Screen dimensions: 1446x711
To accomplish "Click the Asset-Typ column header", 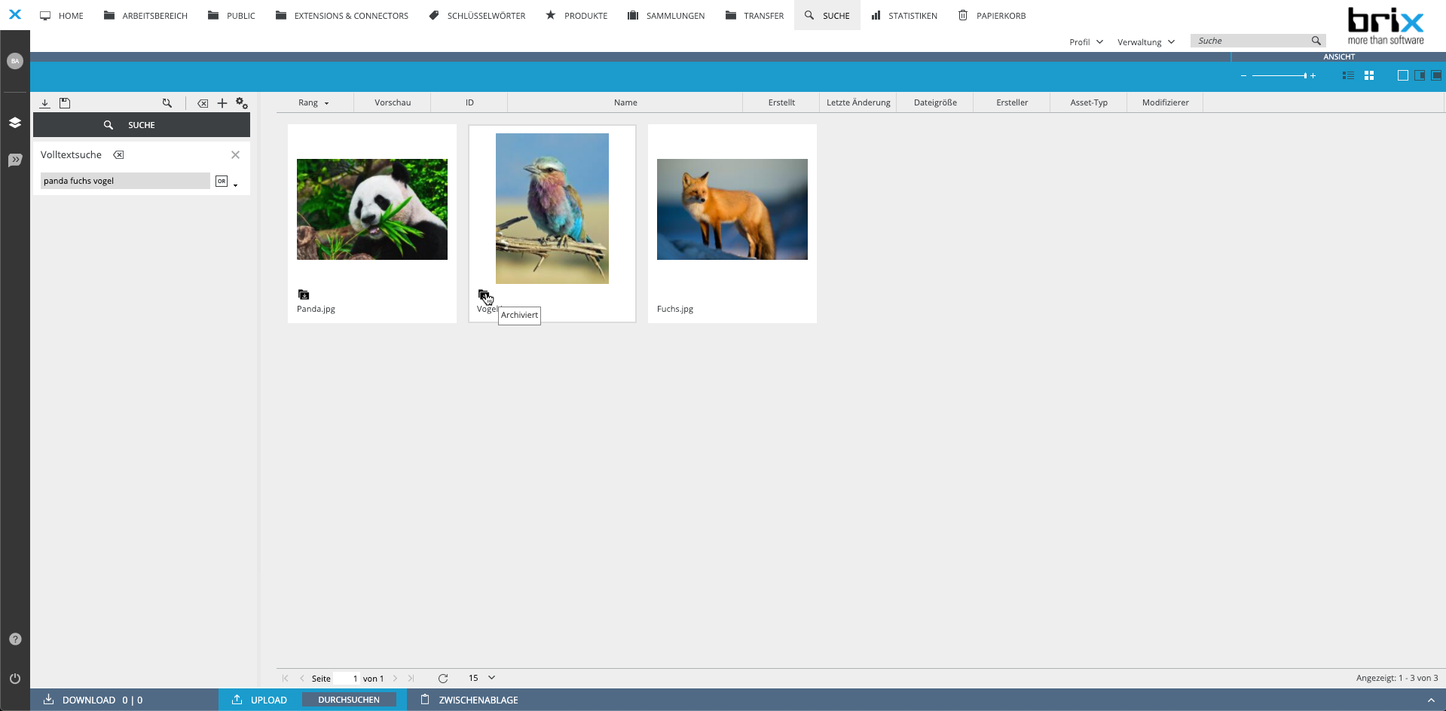I will 1089,102.
